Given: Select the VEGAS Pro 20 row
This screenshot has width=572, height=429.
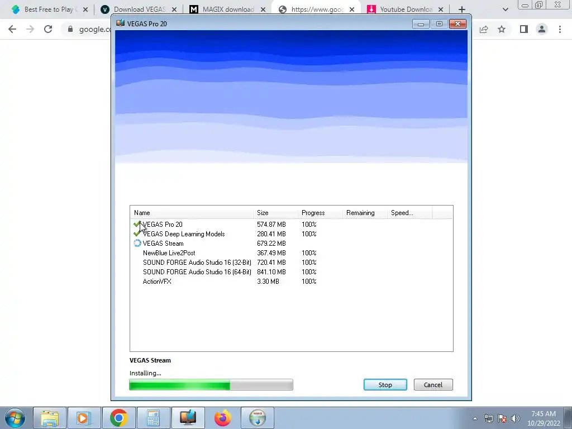Looking at the screenshot, I should coord(291,225).
